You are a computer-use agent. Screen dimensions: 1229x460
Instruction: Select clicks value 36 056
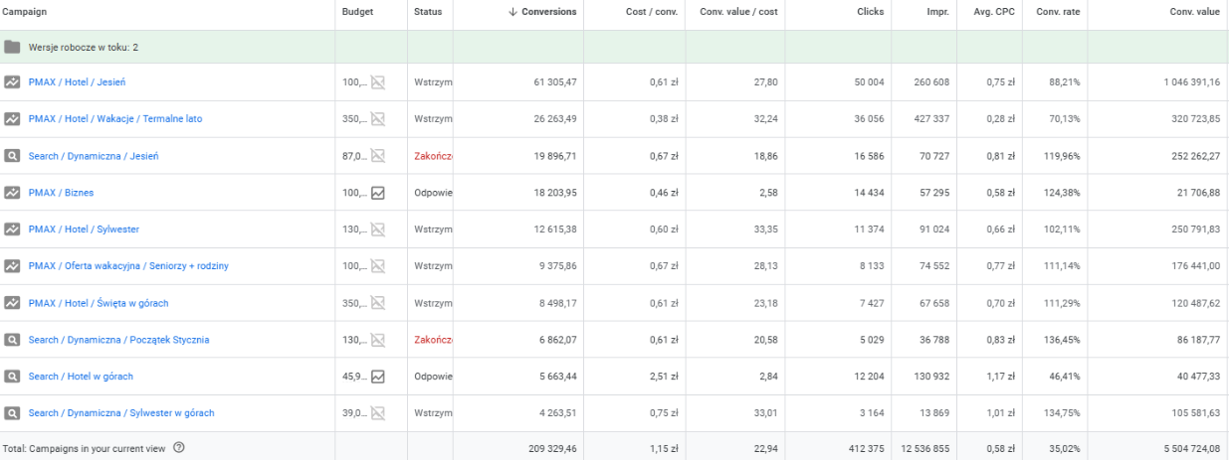pos(870,119)
